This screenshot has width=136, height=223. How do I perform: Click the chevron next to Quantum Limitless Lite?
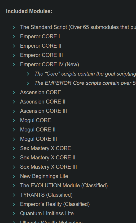[14, 214]
